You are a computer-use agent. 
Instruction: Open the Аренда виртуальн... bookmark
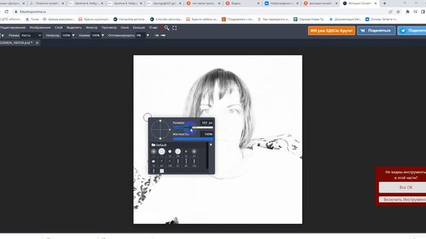tap(59, 19)
